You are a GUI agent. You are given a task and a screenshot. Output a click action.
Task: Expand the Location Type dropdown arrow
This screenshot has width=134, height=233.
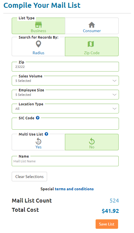(114, 109)
